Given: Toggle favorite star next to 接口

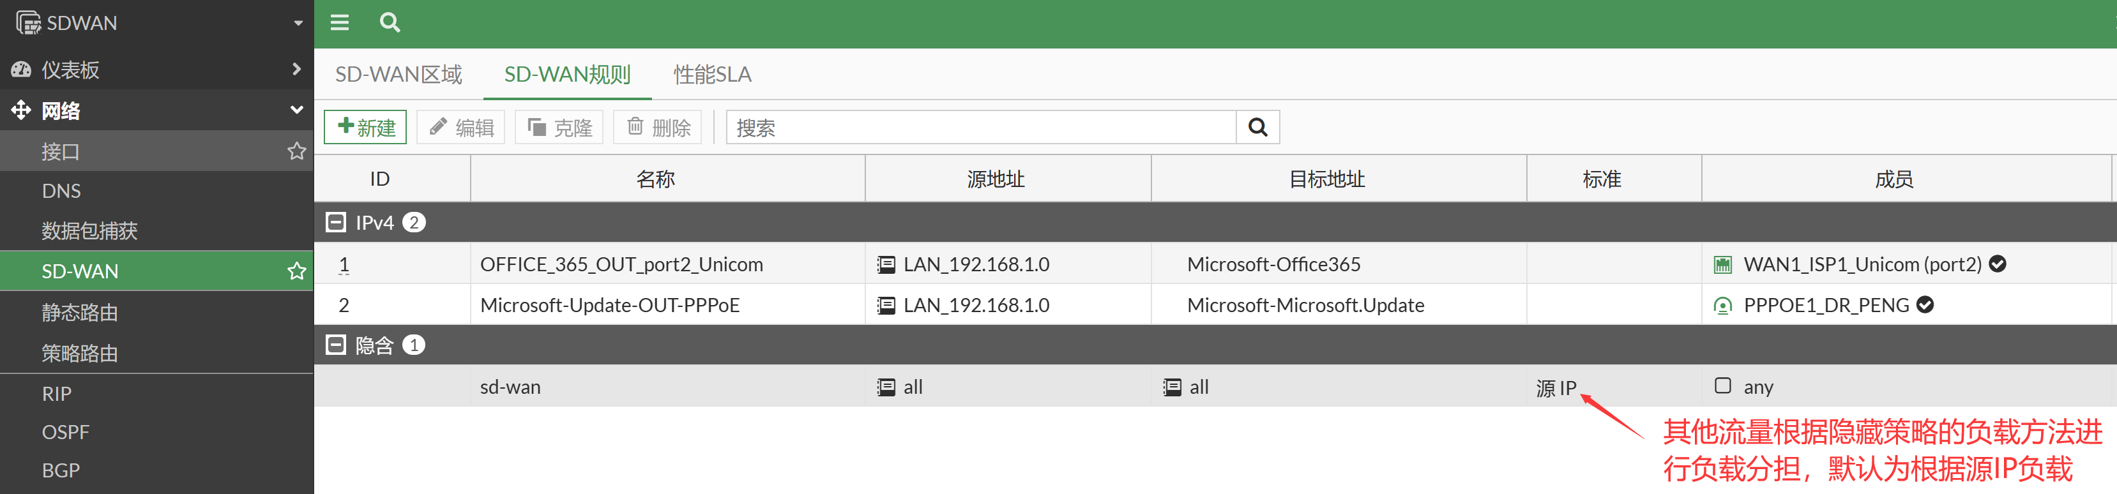Looking at the screenshot, I should pyautogui.click(x=296, y=151).
